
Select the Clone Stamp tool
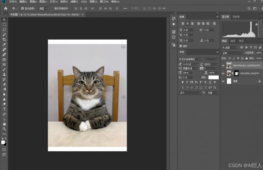(4, 74)
